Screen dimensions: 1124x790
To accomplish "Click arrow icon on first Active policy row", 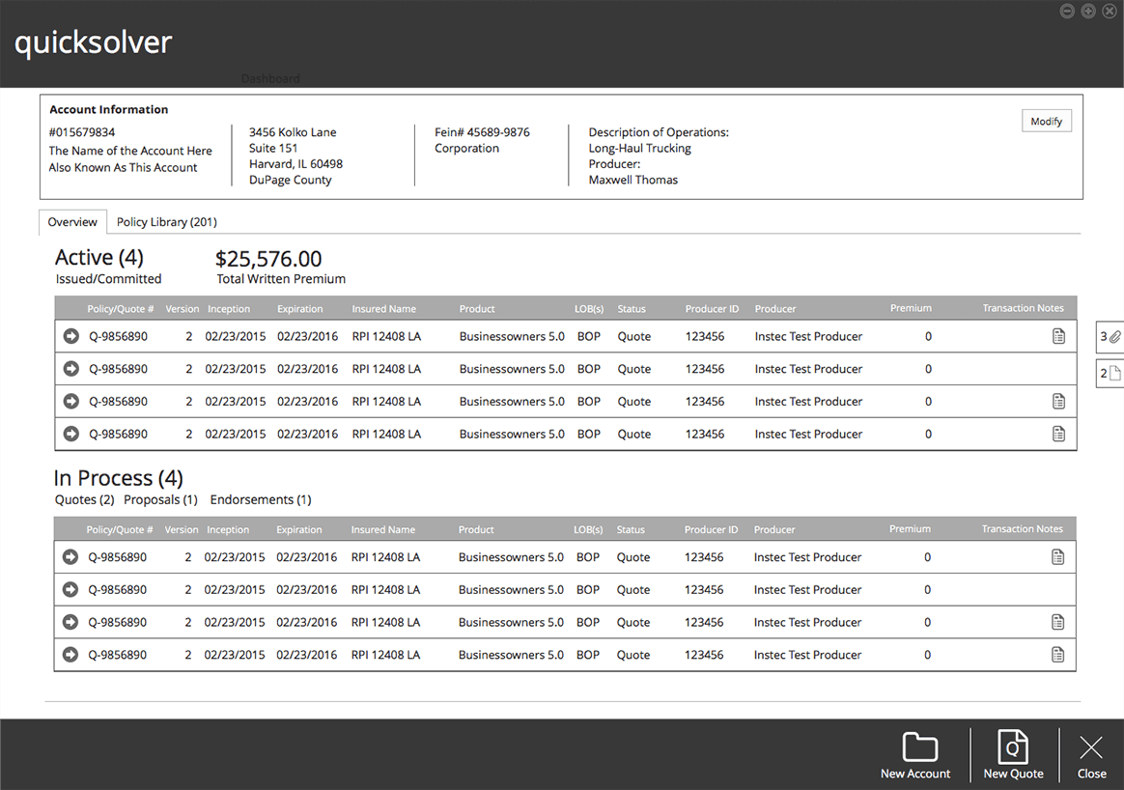I will click(x=70, y=336).
